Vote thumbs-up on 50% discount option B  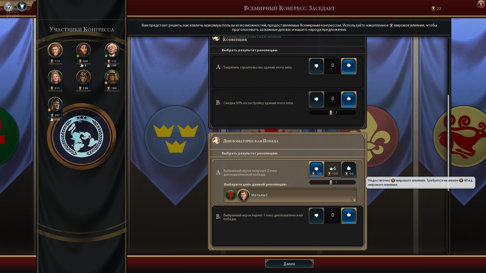(x=349, y=99)
